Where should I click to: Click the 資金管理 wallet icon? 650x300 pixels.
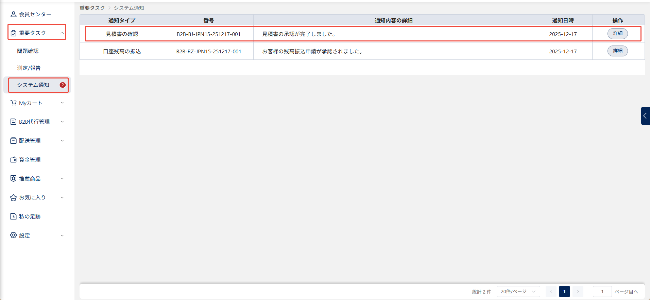pos(13,160)
